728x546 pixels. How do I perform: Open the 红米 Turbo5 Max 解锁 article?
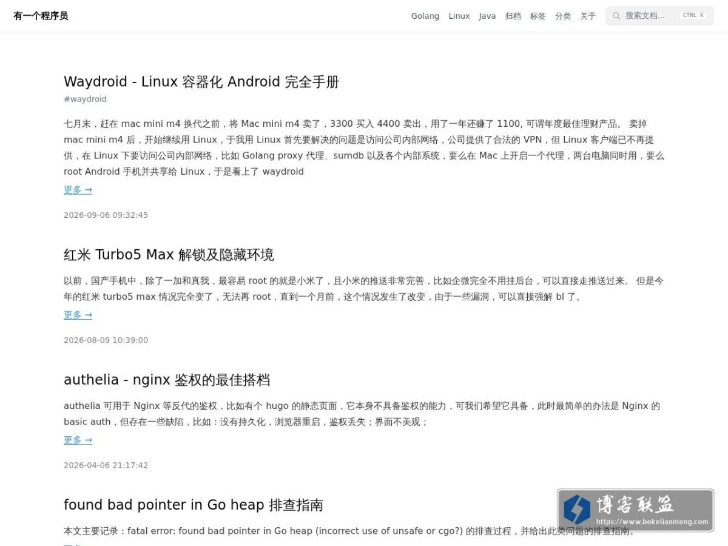(x=169, y=255)
